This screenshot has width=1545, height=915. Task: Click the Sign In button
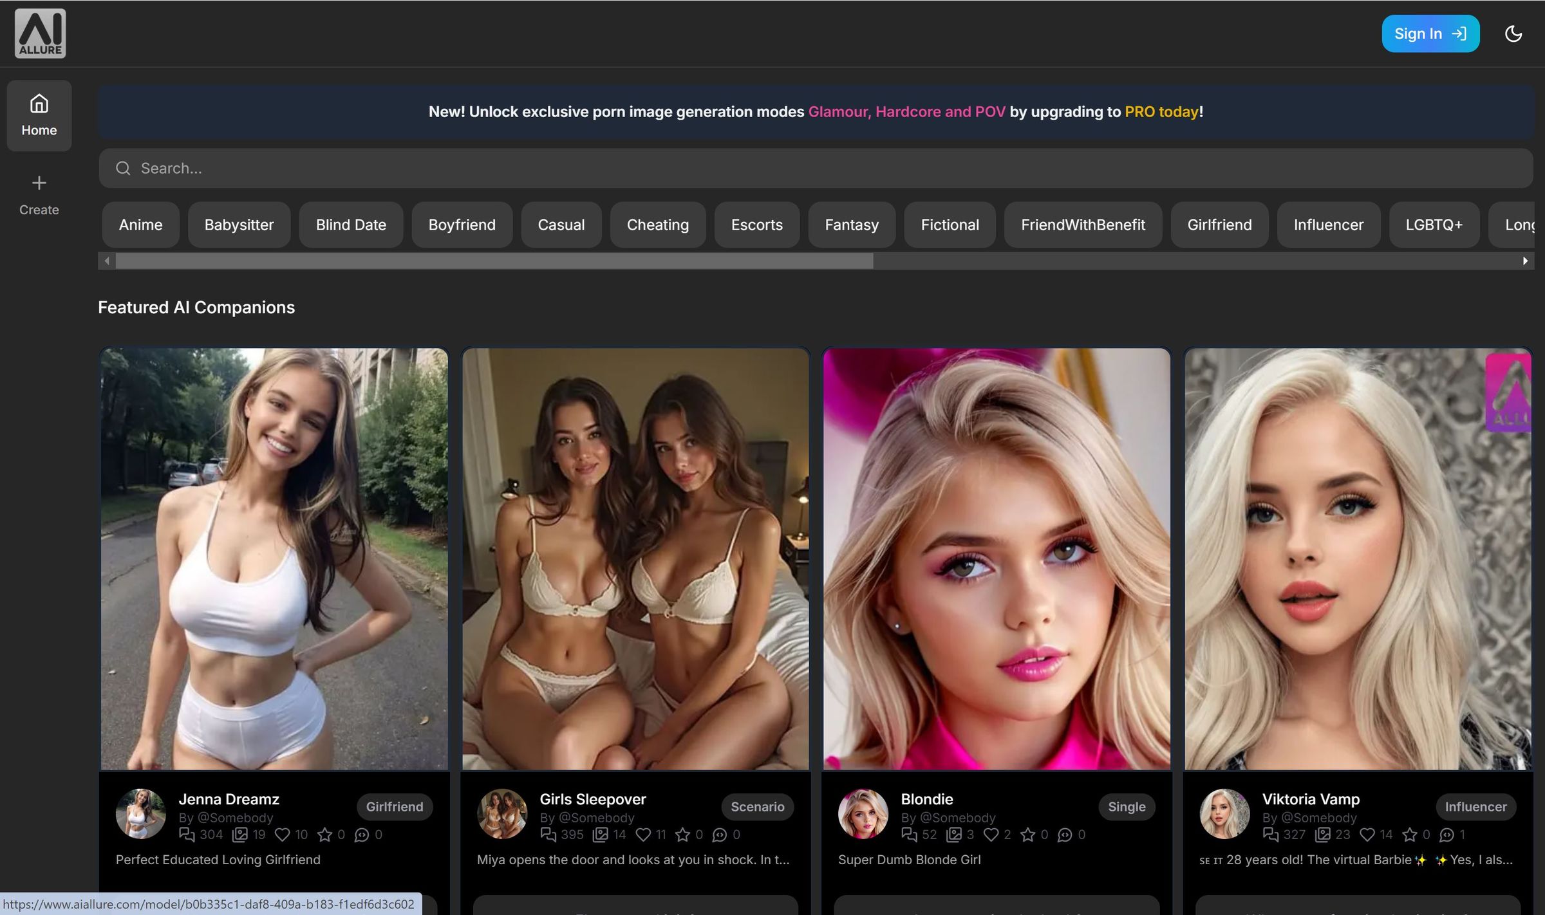point(1430,33)
